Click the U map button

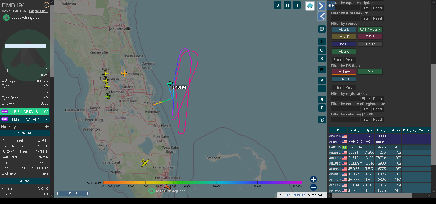point(278,5)
